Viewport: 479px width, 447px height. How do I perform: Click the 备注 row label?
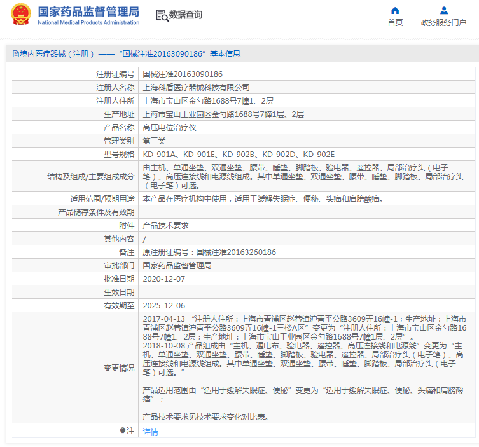(127, 252)
